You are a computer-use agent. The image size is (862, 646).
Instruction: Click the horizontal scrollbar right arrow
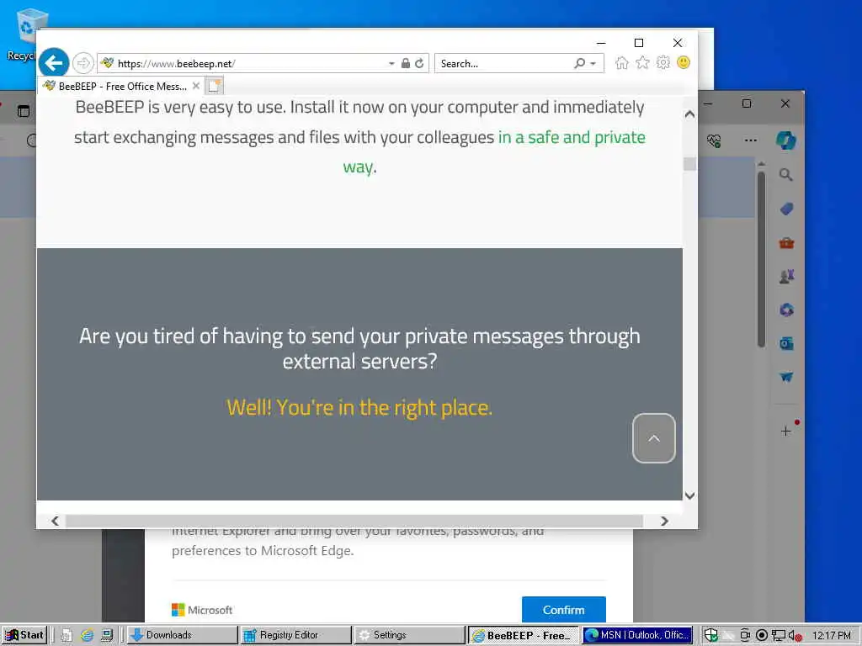point(664,521)
